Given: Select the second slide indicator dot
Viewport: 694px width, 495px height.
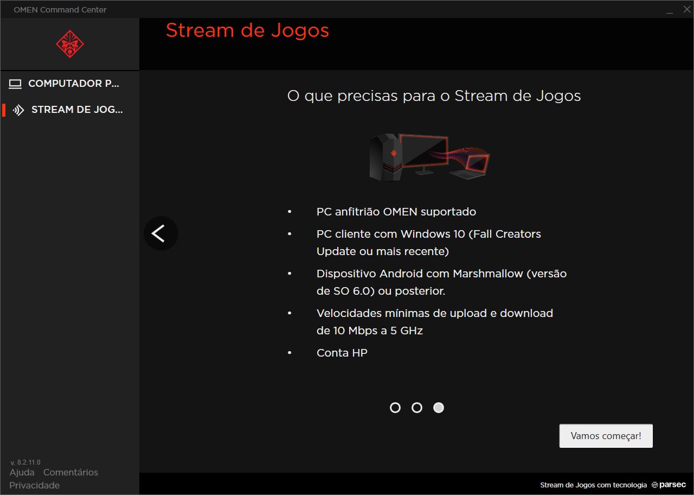Looking at the screenshot, I should 417,408.
